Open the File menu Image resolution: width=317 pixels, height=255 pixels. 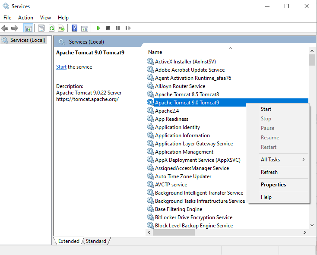tap(7, 18)
